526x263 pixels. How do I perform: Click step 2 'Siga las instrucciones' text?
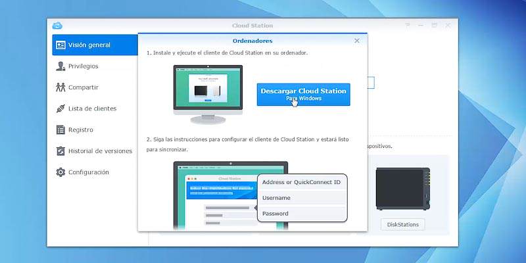pyautogui.click(x=248, y=144)
